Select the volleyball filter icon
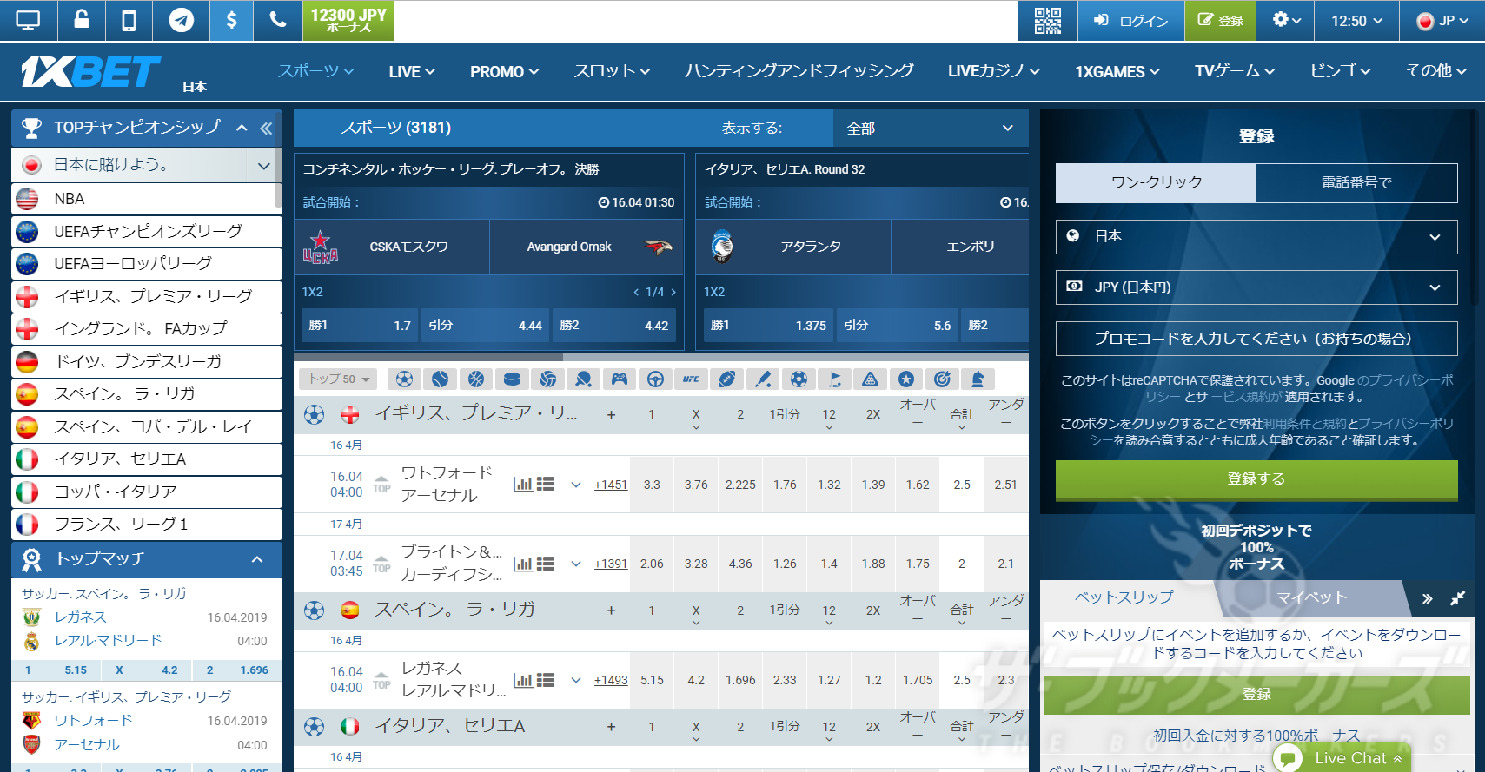 (x=547, y=379)
